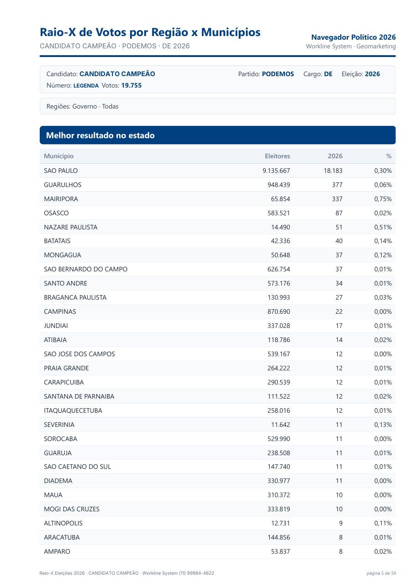Click the "MONGAGUA" municipality name

pyautogui.click(x=63, y=255)
